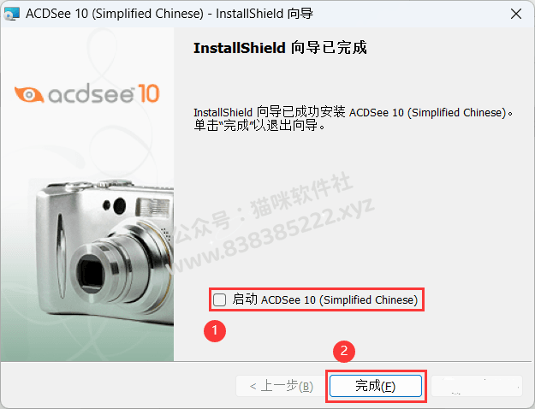Click the www.838385222.xyz watermark text
The height and width of the screenshot is (409, 535).
(x=272, y=237)
